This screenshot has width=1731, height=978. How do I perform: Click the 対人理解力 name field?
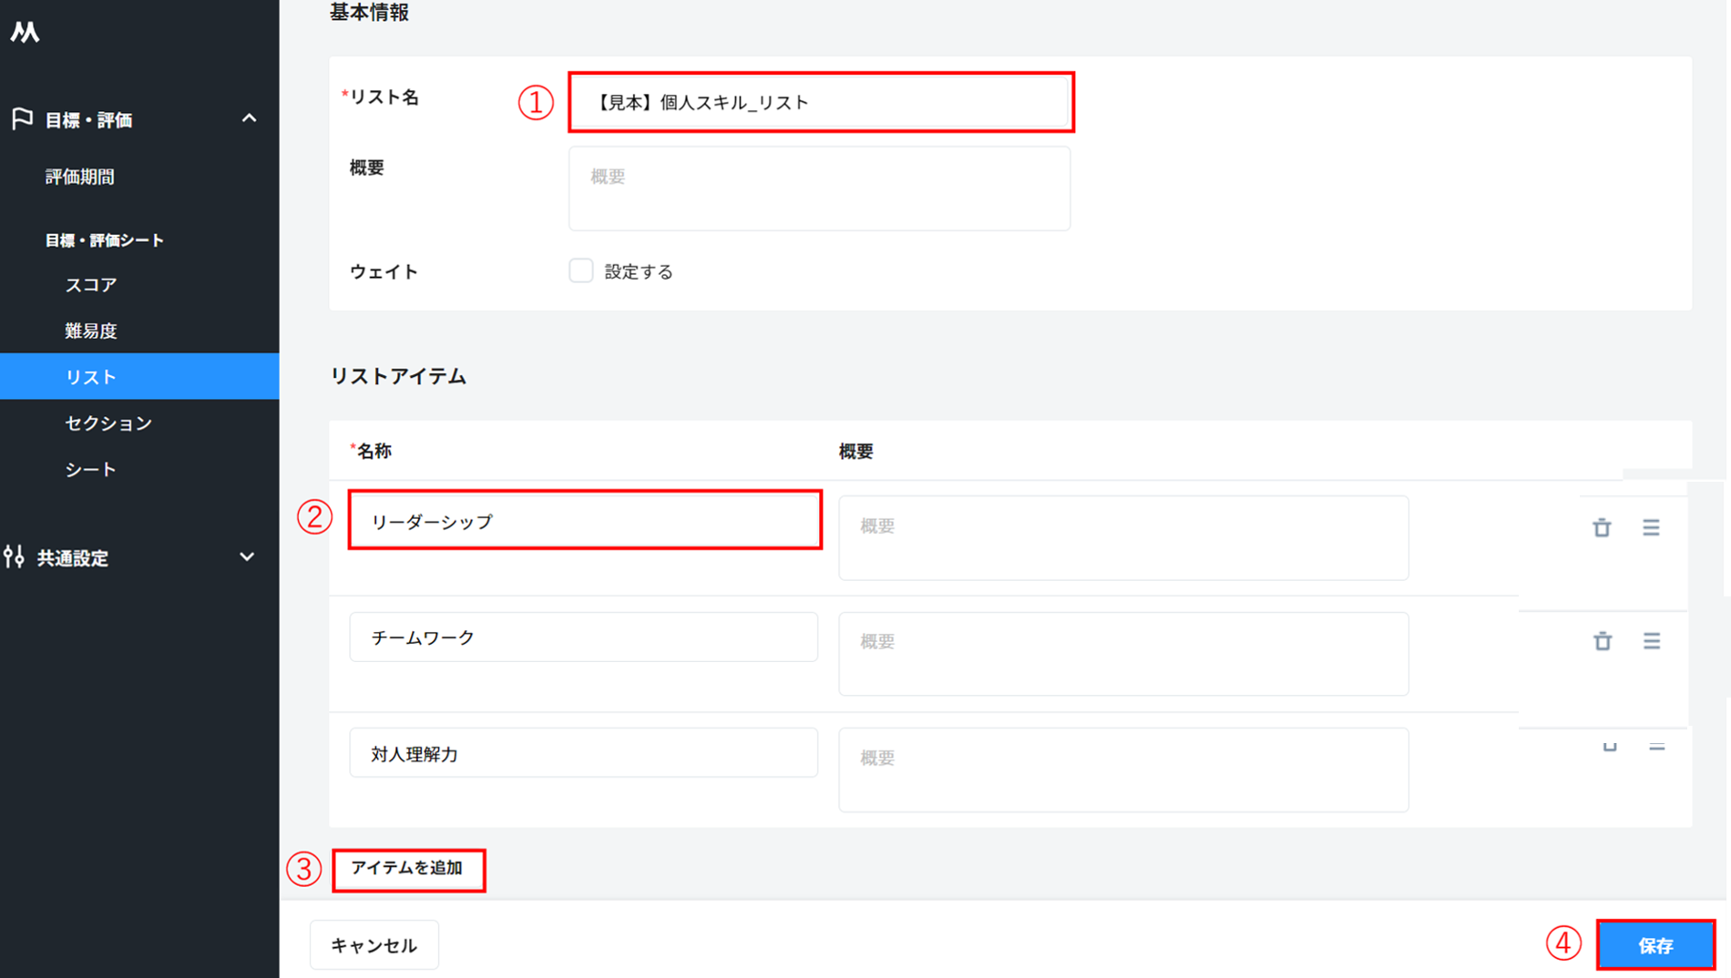[x=583, y=753]
